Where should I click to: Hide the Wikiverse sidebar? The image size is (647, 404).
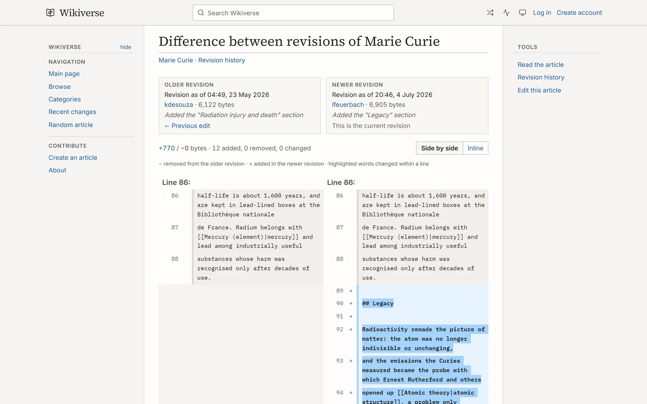coord(126,47)
